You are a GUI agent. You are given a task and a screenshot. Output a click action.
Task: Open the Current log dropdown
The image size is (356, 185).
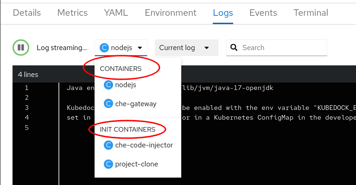(x=186, y=48)
